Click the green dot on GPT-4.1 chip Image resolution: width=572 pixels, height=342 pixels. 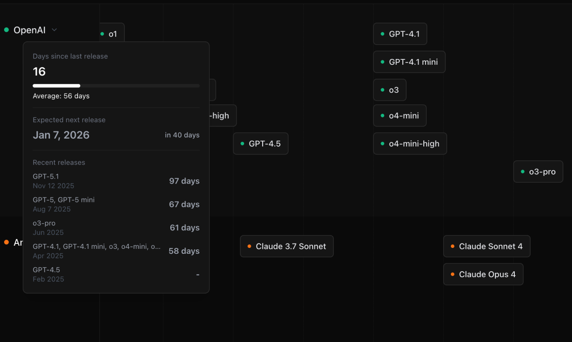382,34
